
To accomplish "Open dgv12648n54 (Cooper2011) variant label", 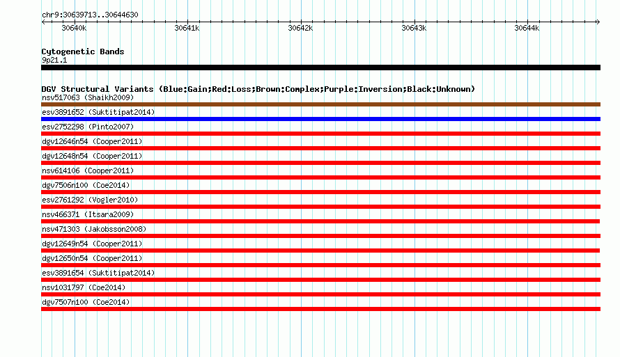I will coord(92,156).
